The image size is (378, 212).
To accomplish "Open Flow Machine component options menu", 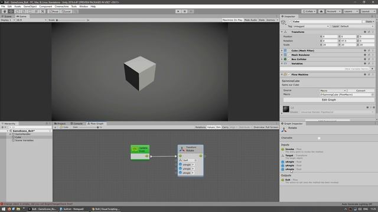I will [x=373, y=75].
